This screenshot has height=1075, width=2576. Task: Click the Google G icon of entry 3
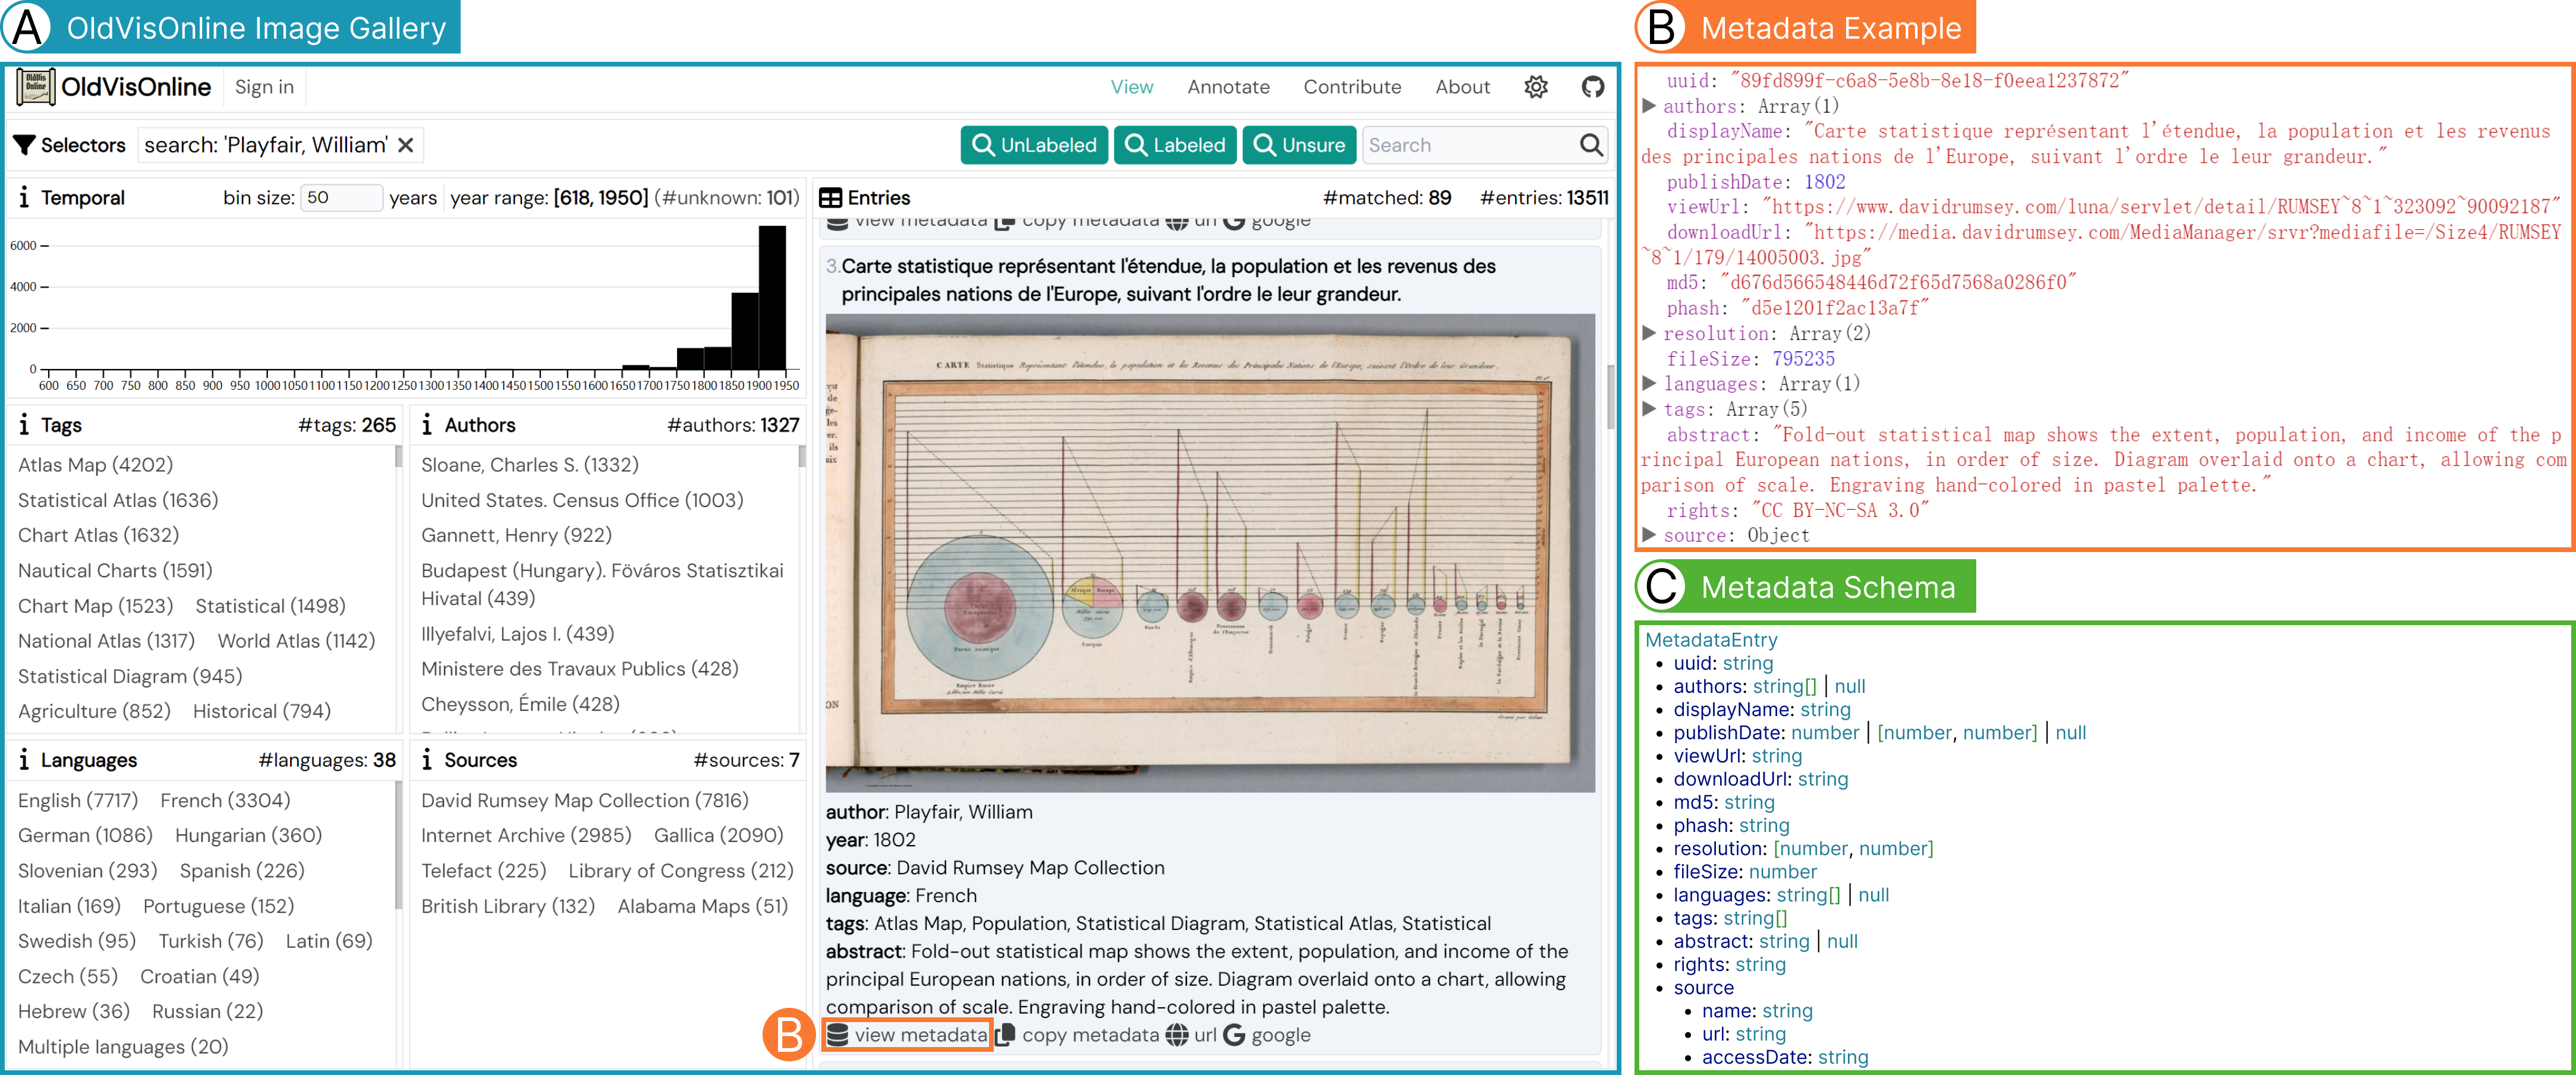(1234, 1034)
